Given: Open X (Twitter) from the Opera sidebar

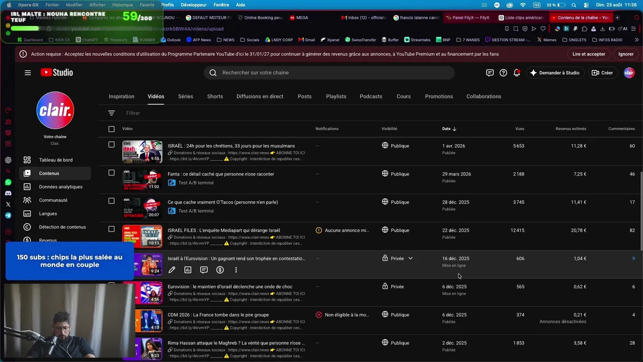Looking at the screenshot, I should point(8,204).
